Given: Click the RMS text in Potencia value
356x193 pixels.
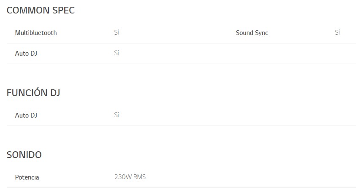Looking at the screenshot, I should tap(139, 177).
